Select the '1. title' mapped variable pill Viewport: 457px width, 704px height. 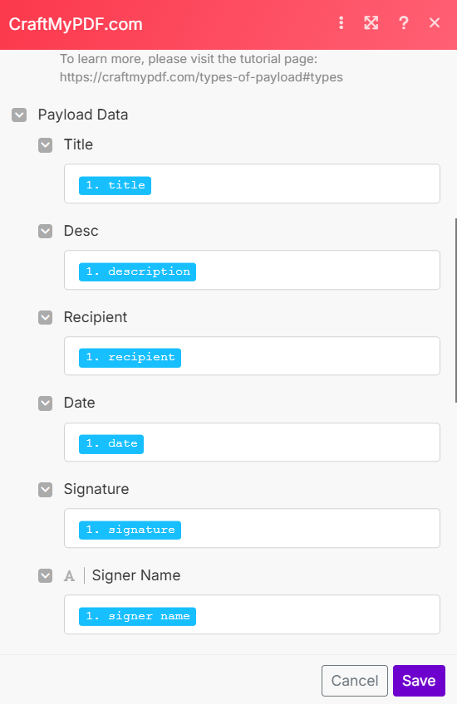tap(115, 185)
